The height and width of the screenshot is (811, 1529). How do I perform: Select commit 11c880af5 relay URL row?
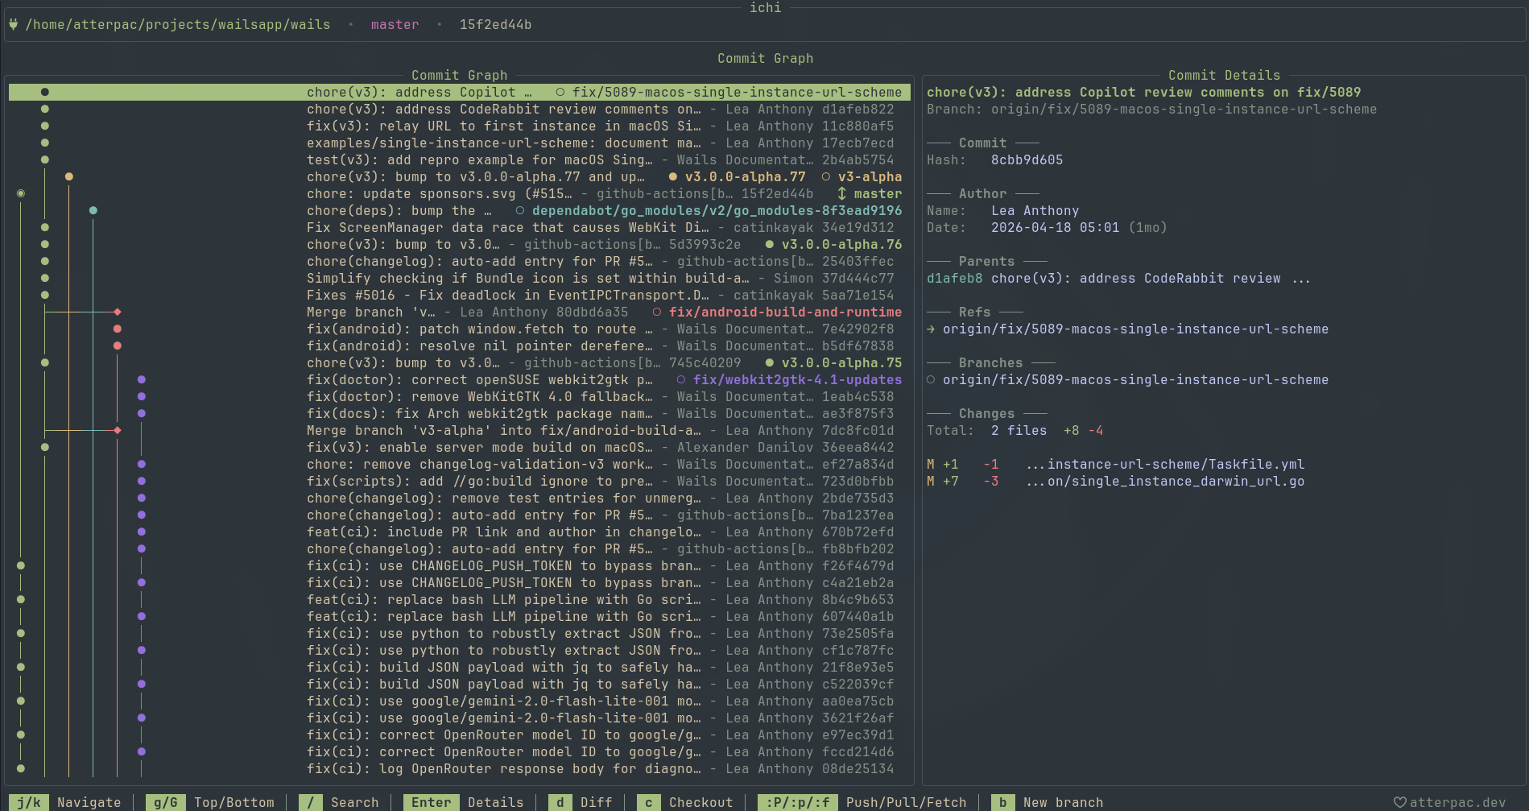pos(460,126)
